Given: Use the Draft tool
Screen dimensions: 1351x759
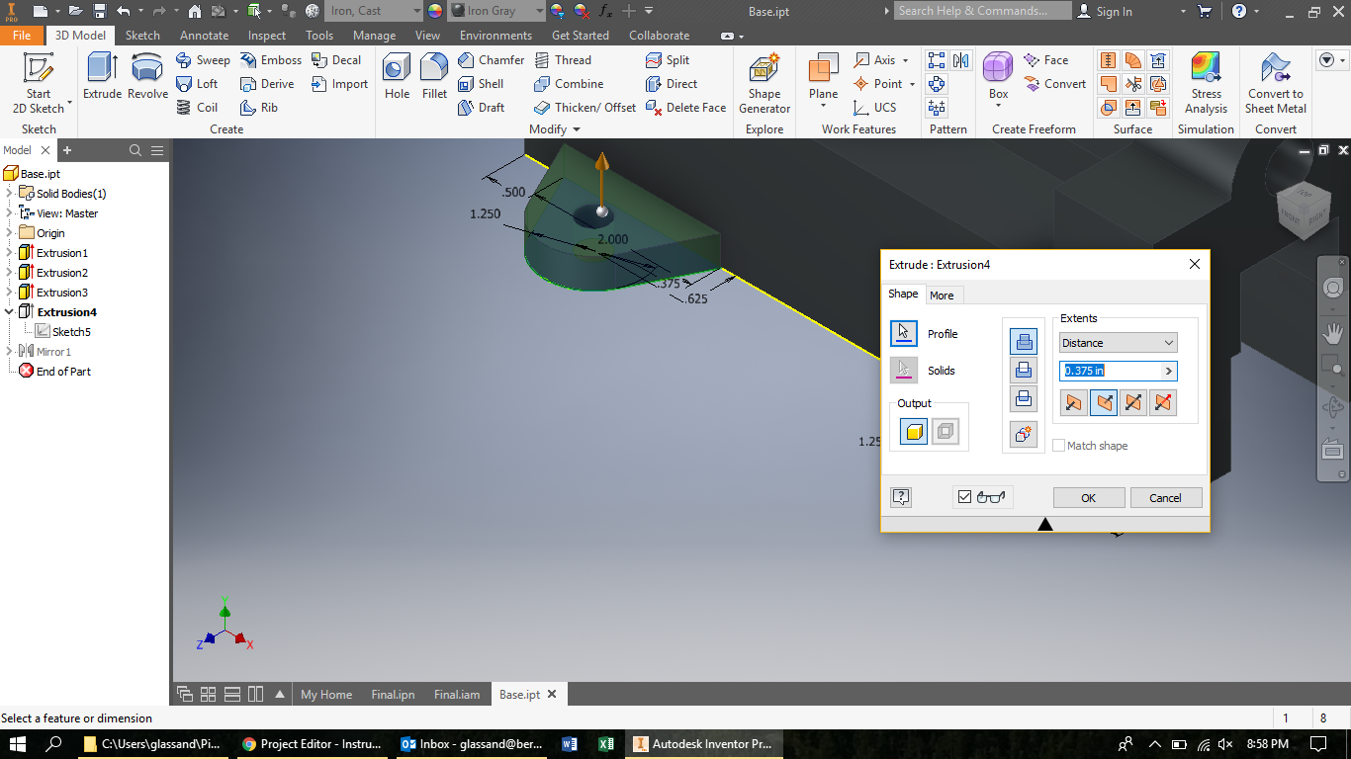Looking at the screenshot, I should pos(481,108).
